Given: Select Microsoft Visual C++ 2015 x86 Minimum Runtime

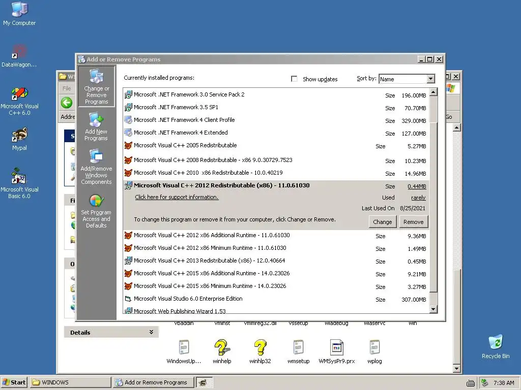Looking at the screenshot, I should coord(276,286).
